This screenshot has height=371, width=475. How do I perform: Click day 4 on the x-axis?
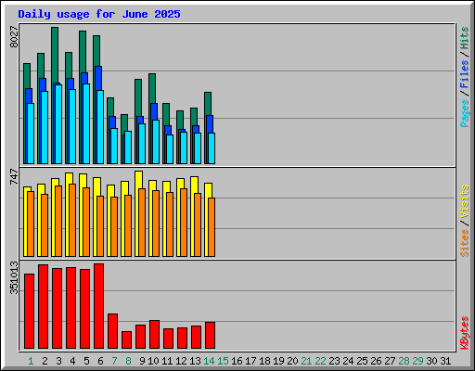(72, 361)
